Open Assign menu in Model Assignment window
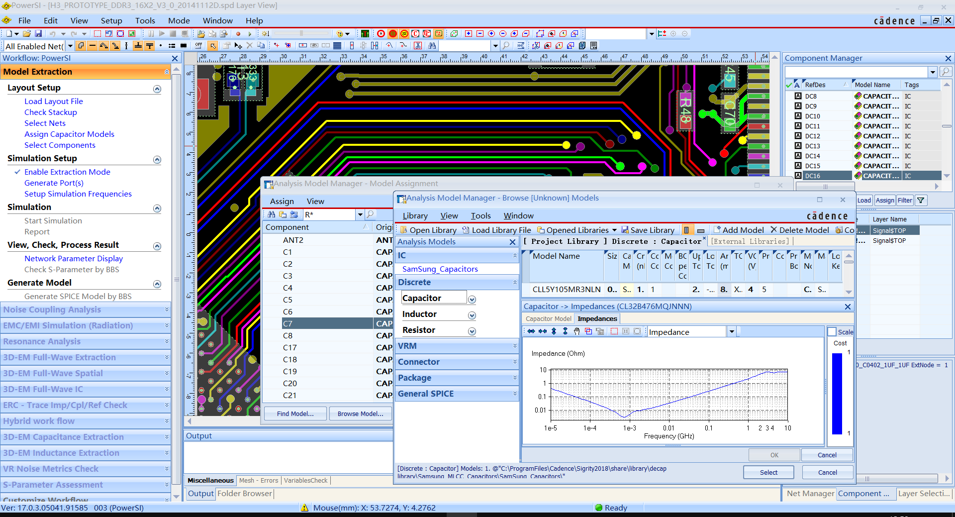Image resolution: width=955 pixels, height=517 pixels. [282, 201]
